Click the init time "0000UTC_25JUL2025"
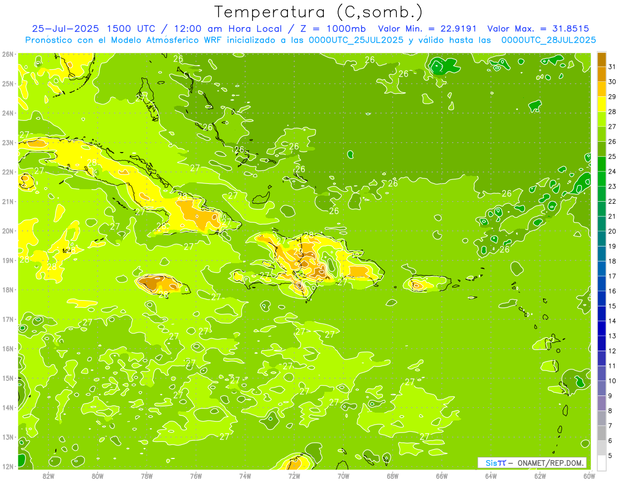626x483 pixels. coord(356,40)
